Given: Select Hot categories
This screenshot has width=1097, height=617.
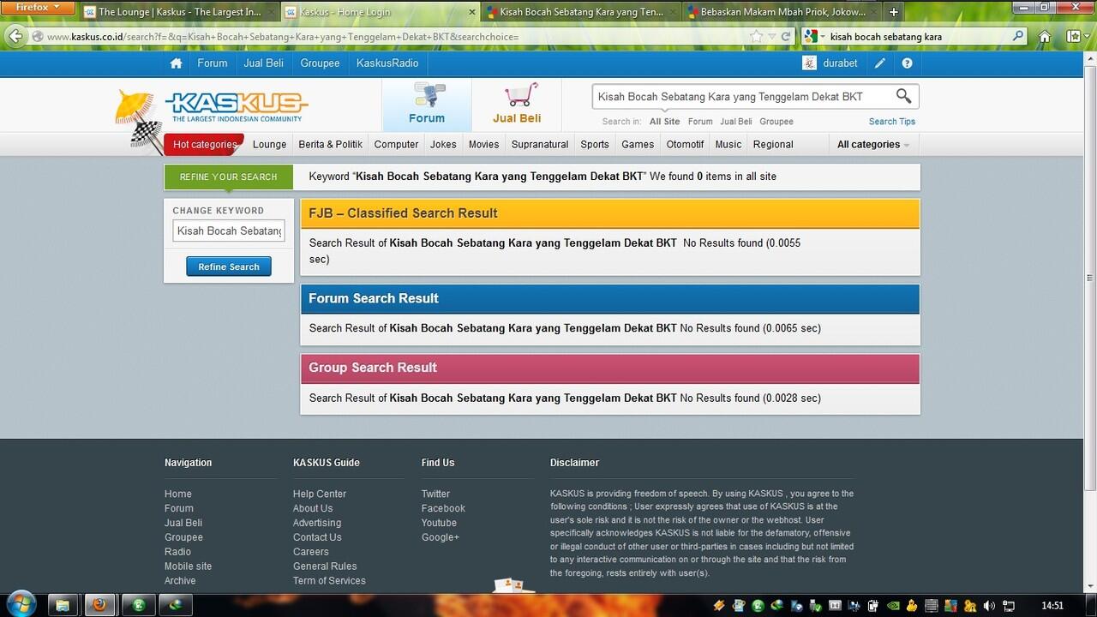Looking at the screenshot, I should (x=204, y=144).
